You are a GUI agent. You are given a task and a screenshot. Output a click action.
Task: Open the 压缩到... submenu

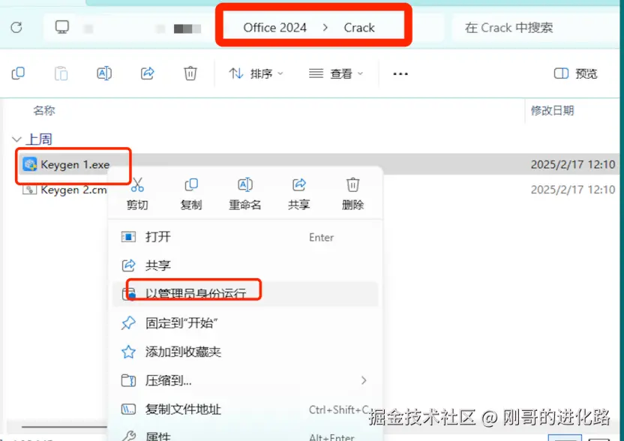click(x=245, y=380)
